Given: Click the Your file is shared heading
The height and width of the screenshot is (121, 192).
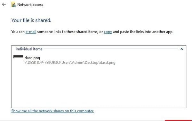Looking at the screenshot, I should (x=31, y=20).
